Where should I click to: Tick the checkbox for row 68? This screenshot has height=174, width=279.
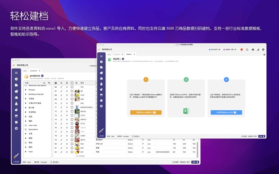72,95
